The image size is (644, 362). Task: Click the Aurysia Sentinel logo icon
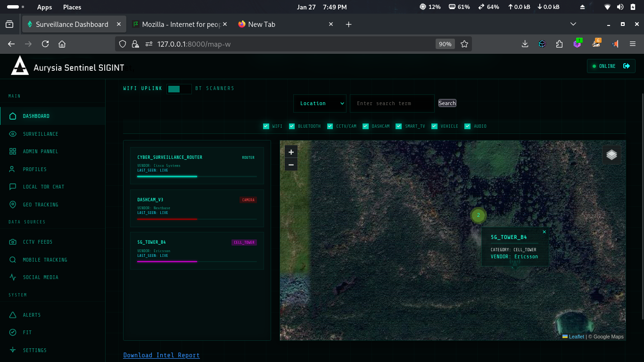(x=20, y=66)
